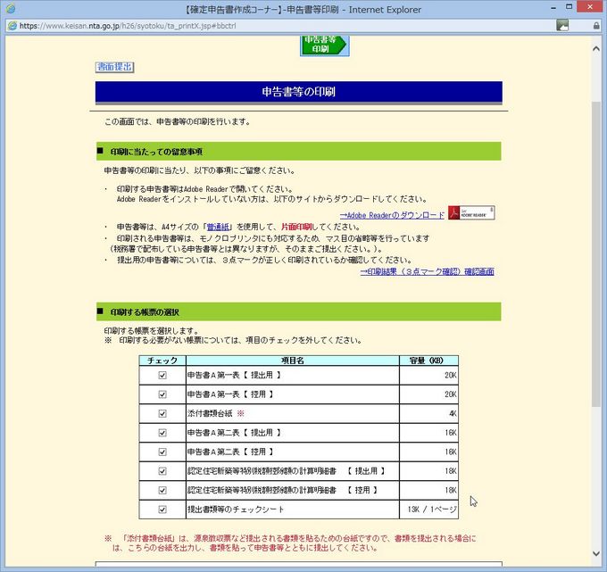Uncheck 申告書A第一表【提出用】 checkbox
The width and height of the screenshot is (607, 572).
click(162, 376)
